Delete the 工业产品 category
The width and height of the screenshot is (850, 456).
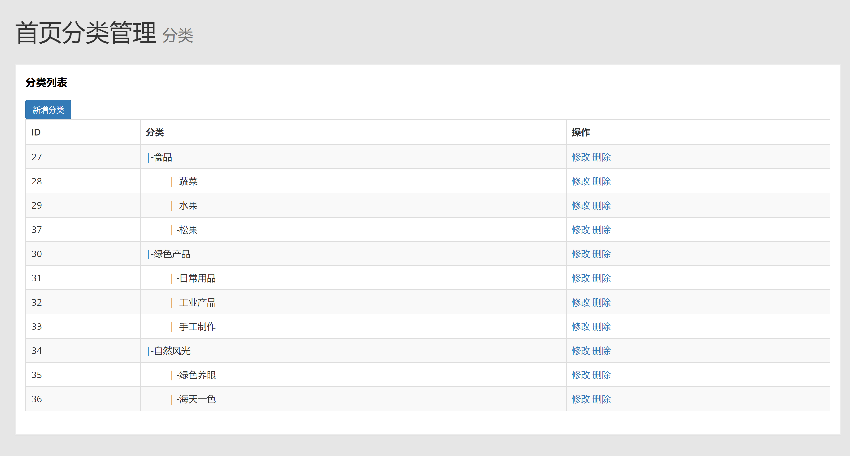pos(601,303)
